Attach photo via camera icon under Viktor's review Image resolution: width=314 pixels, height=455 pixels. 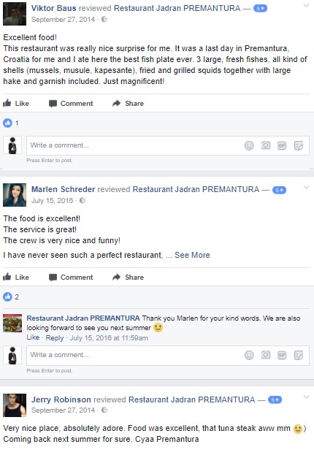click(266, 145)
